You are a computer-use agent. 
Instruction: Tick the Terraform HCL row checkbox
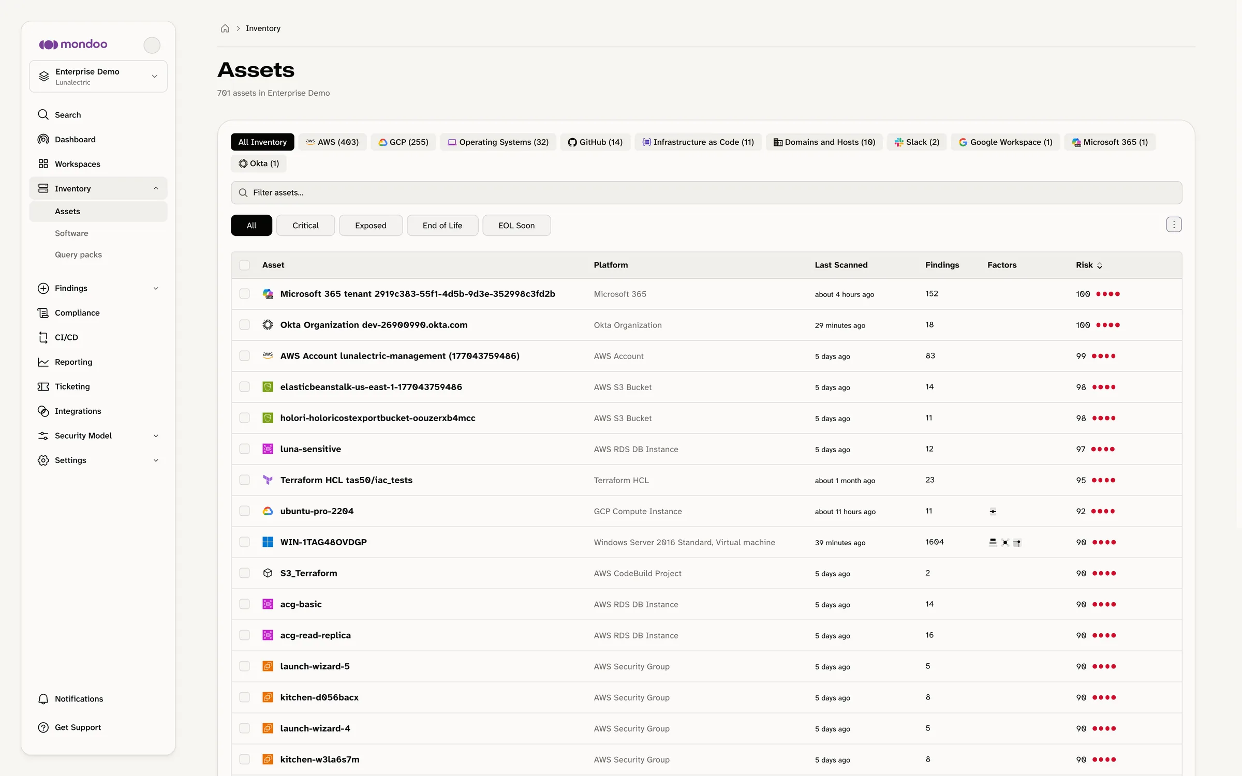coord(245,480)
